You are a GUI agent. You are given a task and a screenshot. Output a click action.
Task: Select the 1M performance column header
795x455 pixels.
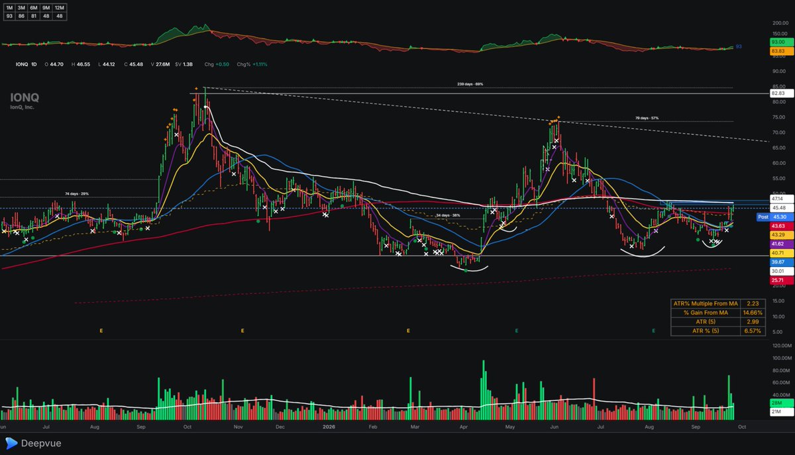click(9, 7)
